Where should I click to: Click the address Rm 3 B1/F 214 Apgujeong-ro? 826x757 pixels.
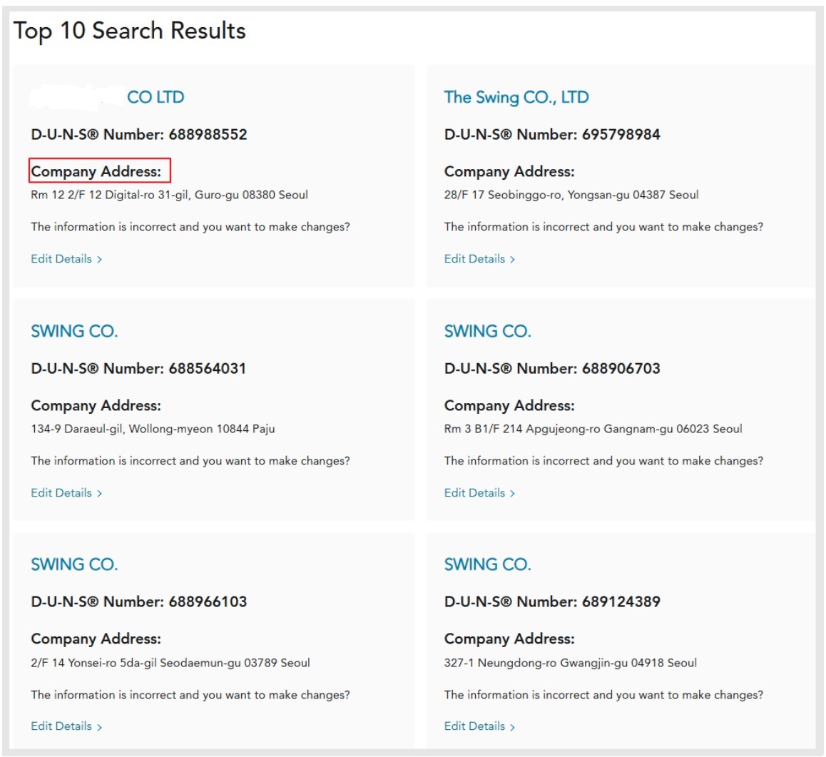[x=593, y=429]
